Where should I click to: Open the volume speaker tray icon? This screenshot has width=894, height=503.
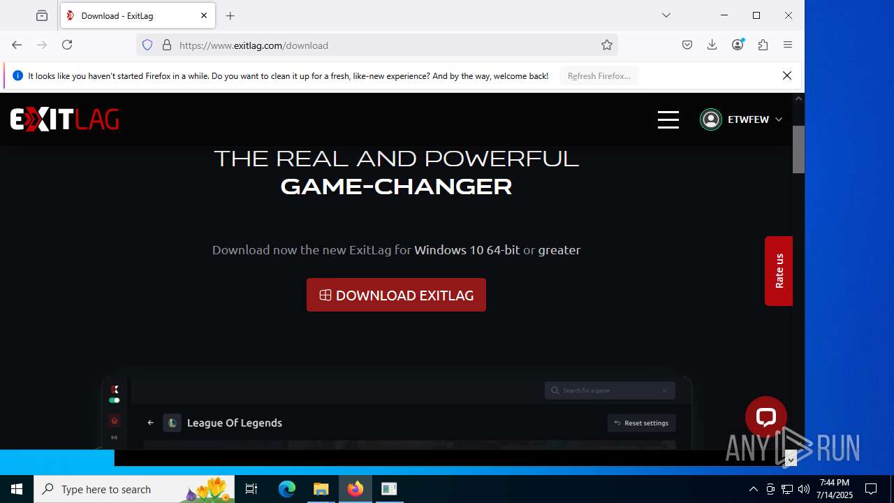click(x=804, y=489)
